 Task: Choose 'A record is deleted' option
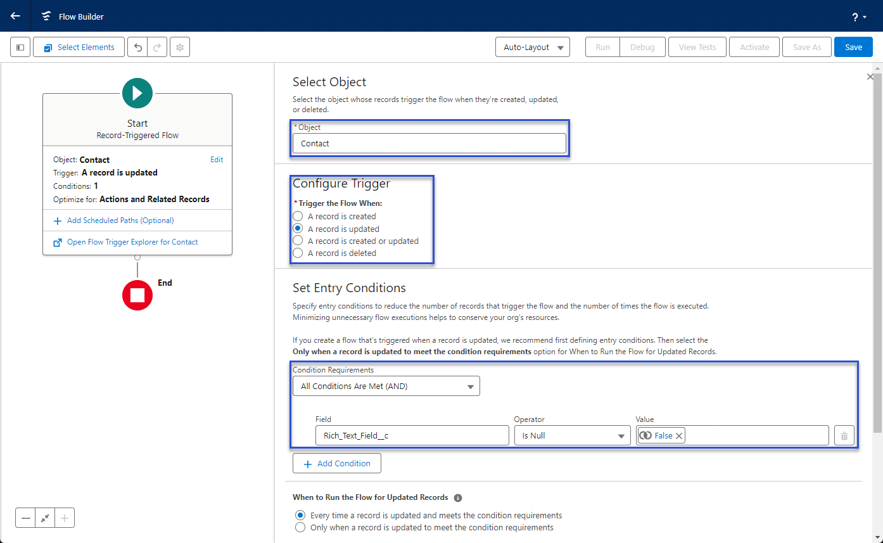(298, 253)
